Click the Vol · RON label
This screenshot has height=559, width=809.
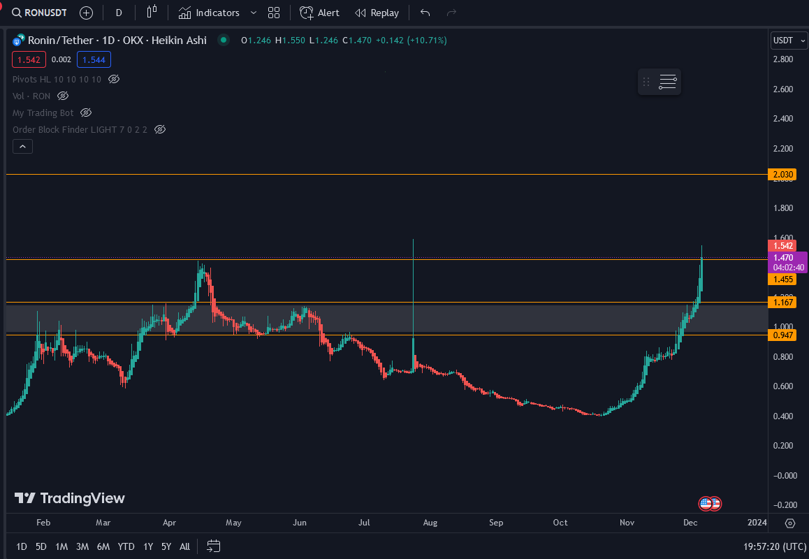[31, 96]
